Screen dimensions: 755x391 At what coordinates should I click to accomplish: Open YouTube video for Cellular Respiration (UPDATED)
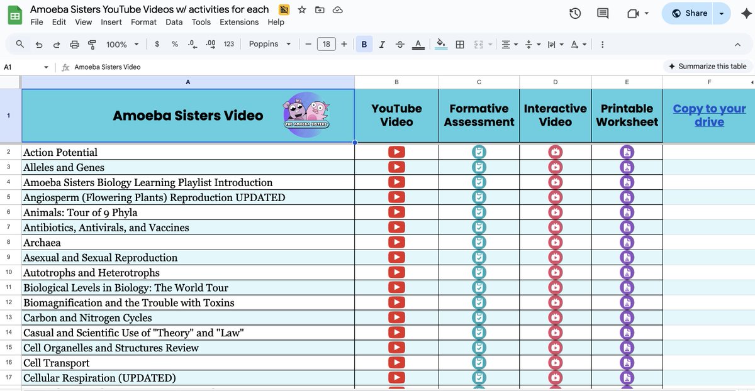pos(396,378)
